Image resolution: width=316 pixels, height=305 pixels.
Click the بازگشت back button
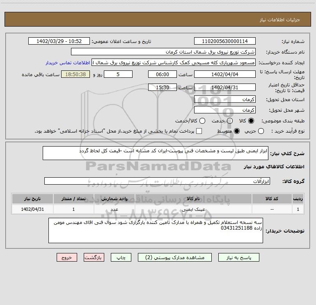(94, 258)
